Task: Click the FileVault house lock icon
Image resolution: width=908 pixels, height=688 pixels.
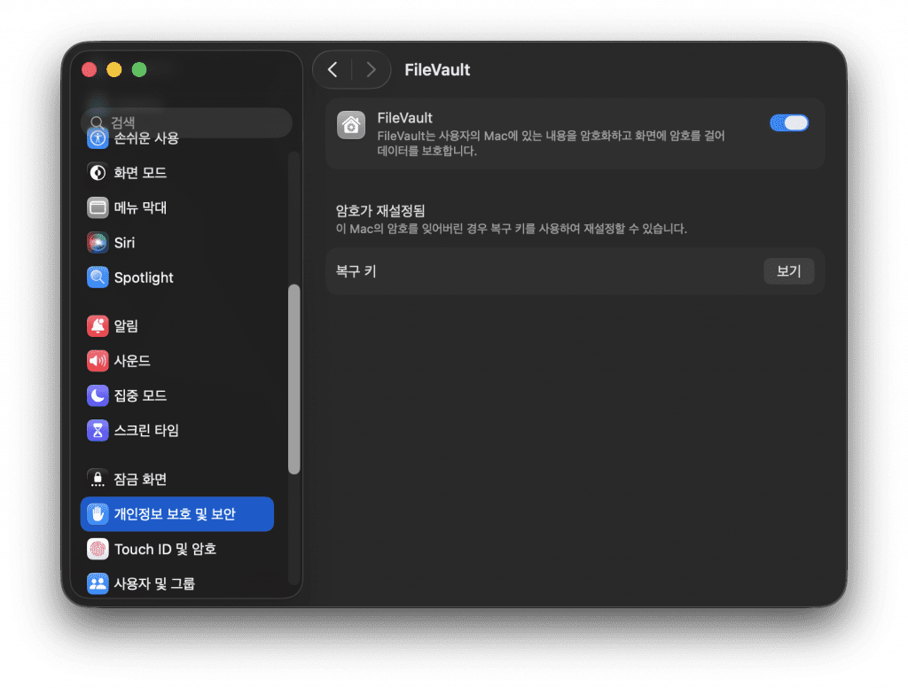Action: [351, 125]
